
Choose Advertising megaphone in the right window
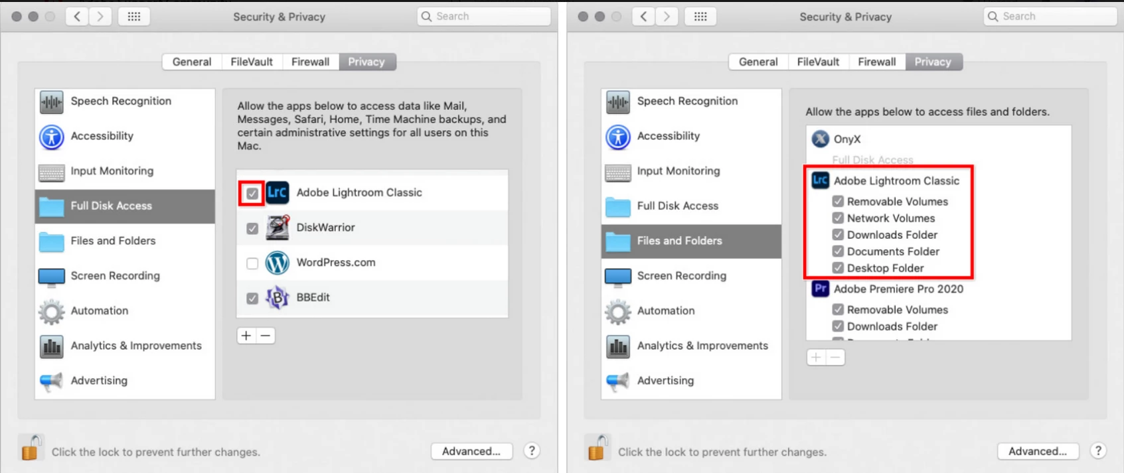617,381
